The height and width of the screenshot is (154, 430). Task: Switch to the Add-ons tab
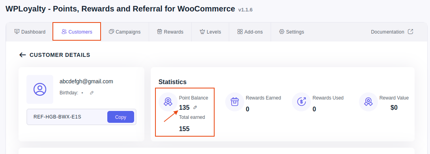(250, 32)
